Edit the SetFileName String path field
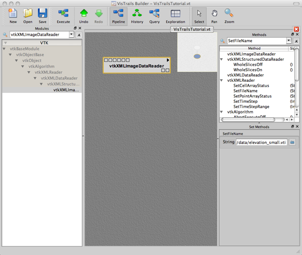 262,142
